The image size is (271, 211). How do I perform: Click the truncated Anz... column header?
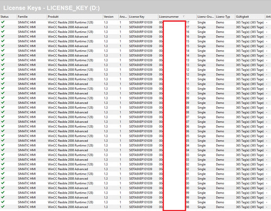[x=123, y=17]
